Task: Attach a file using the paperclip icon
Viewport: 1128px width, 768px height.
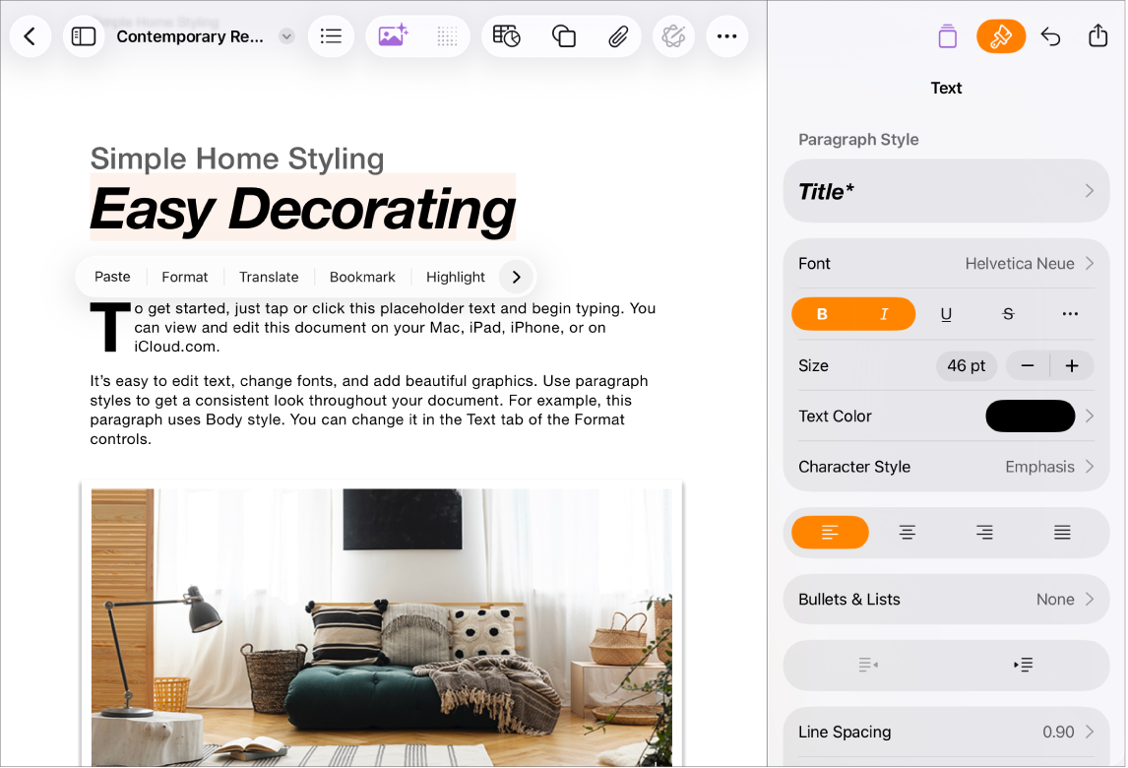Action: pyautogui.click(x=618, y=35)
